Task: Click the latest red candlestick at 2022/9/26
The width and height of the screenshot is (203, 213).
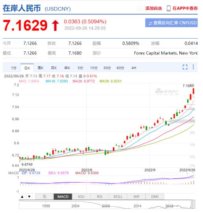Action: click(194, 91)
